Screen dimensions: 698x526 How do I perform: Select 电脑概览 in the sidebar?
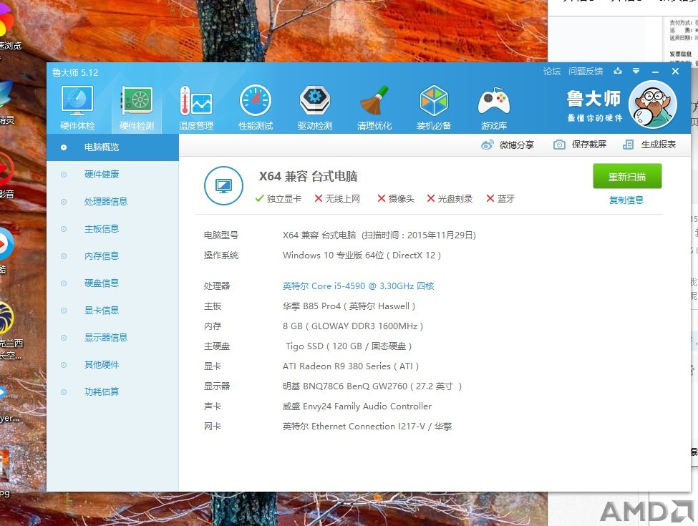[112, 147]
